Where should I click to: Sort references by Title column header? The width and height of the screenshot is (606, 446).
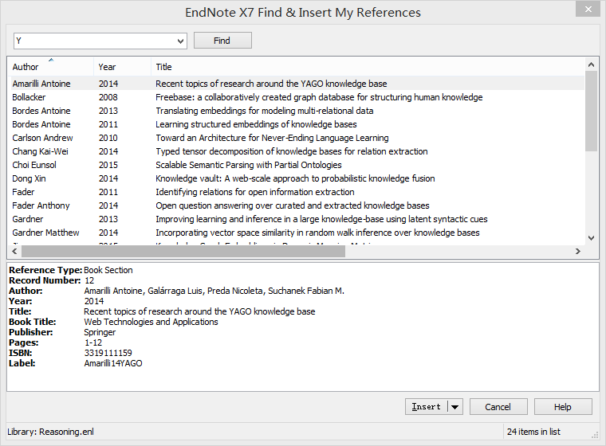pos(367,67)
